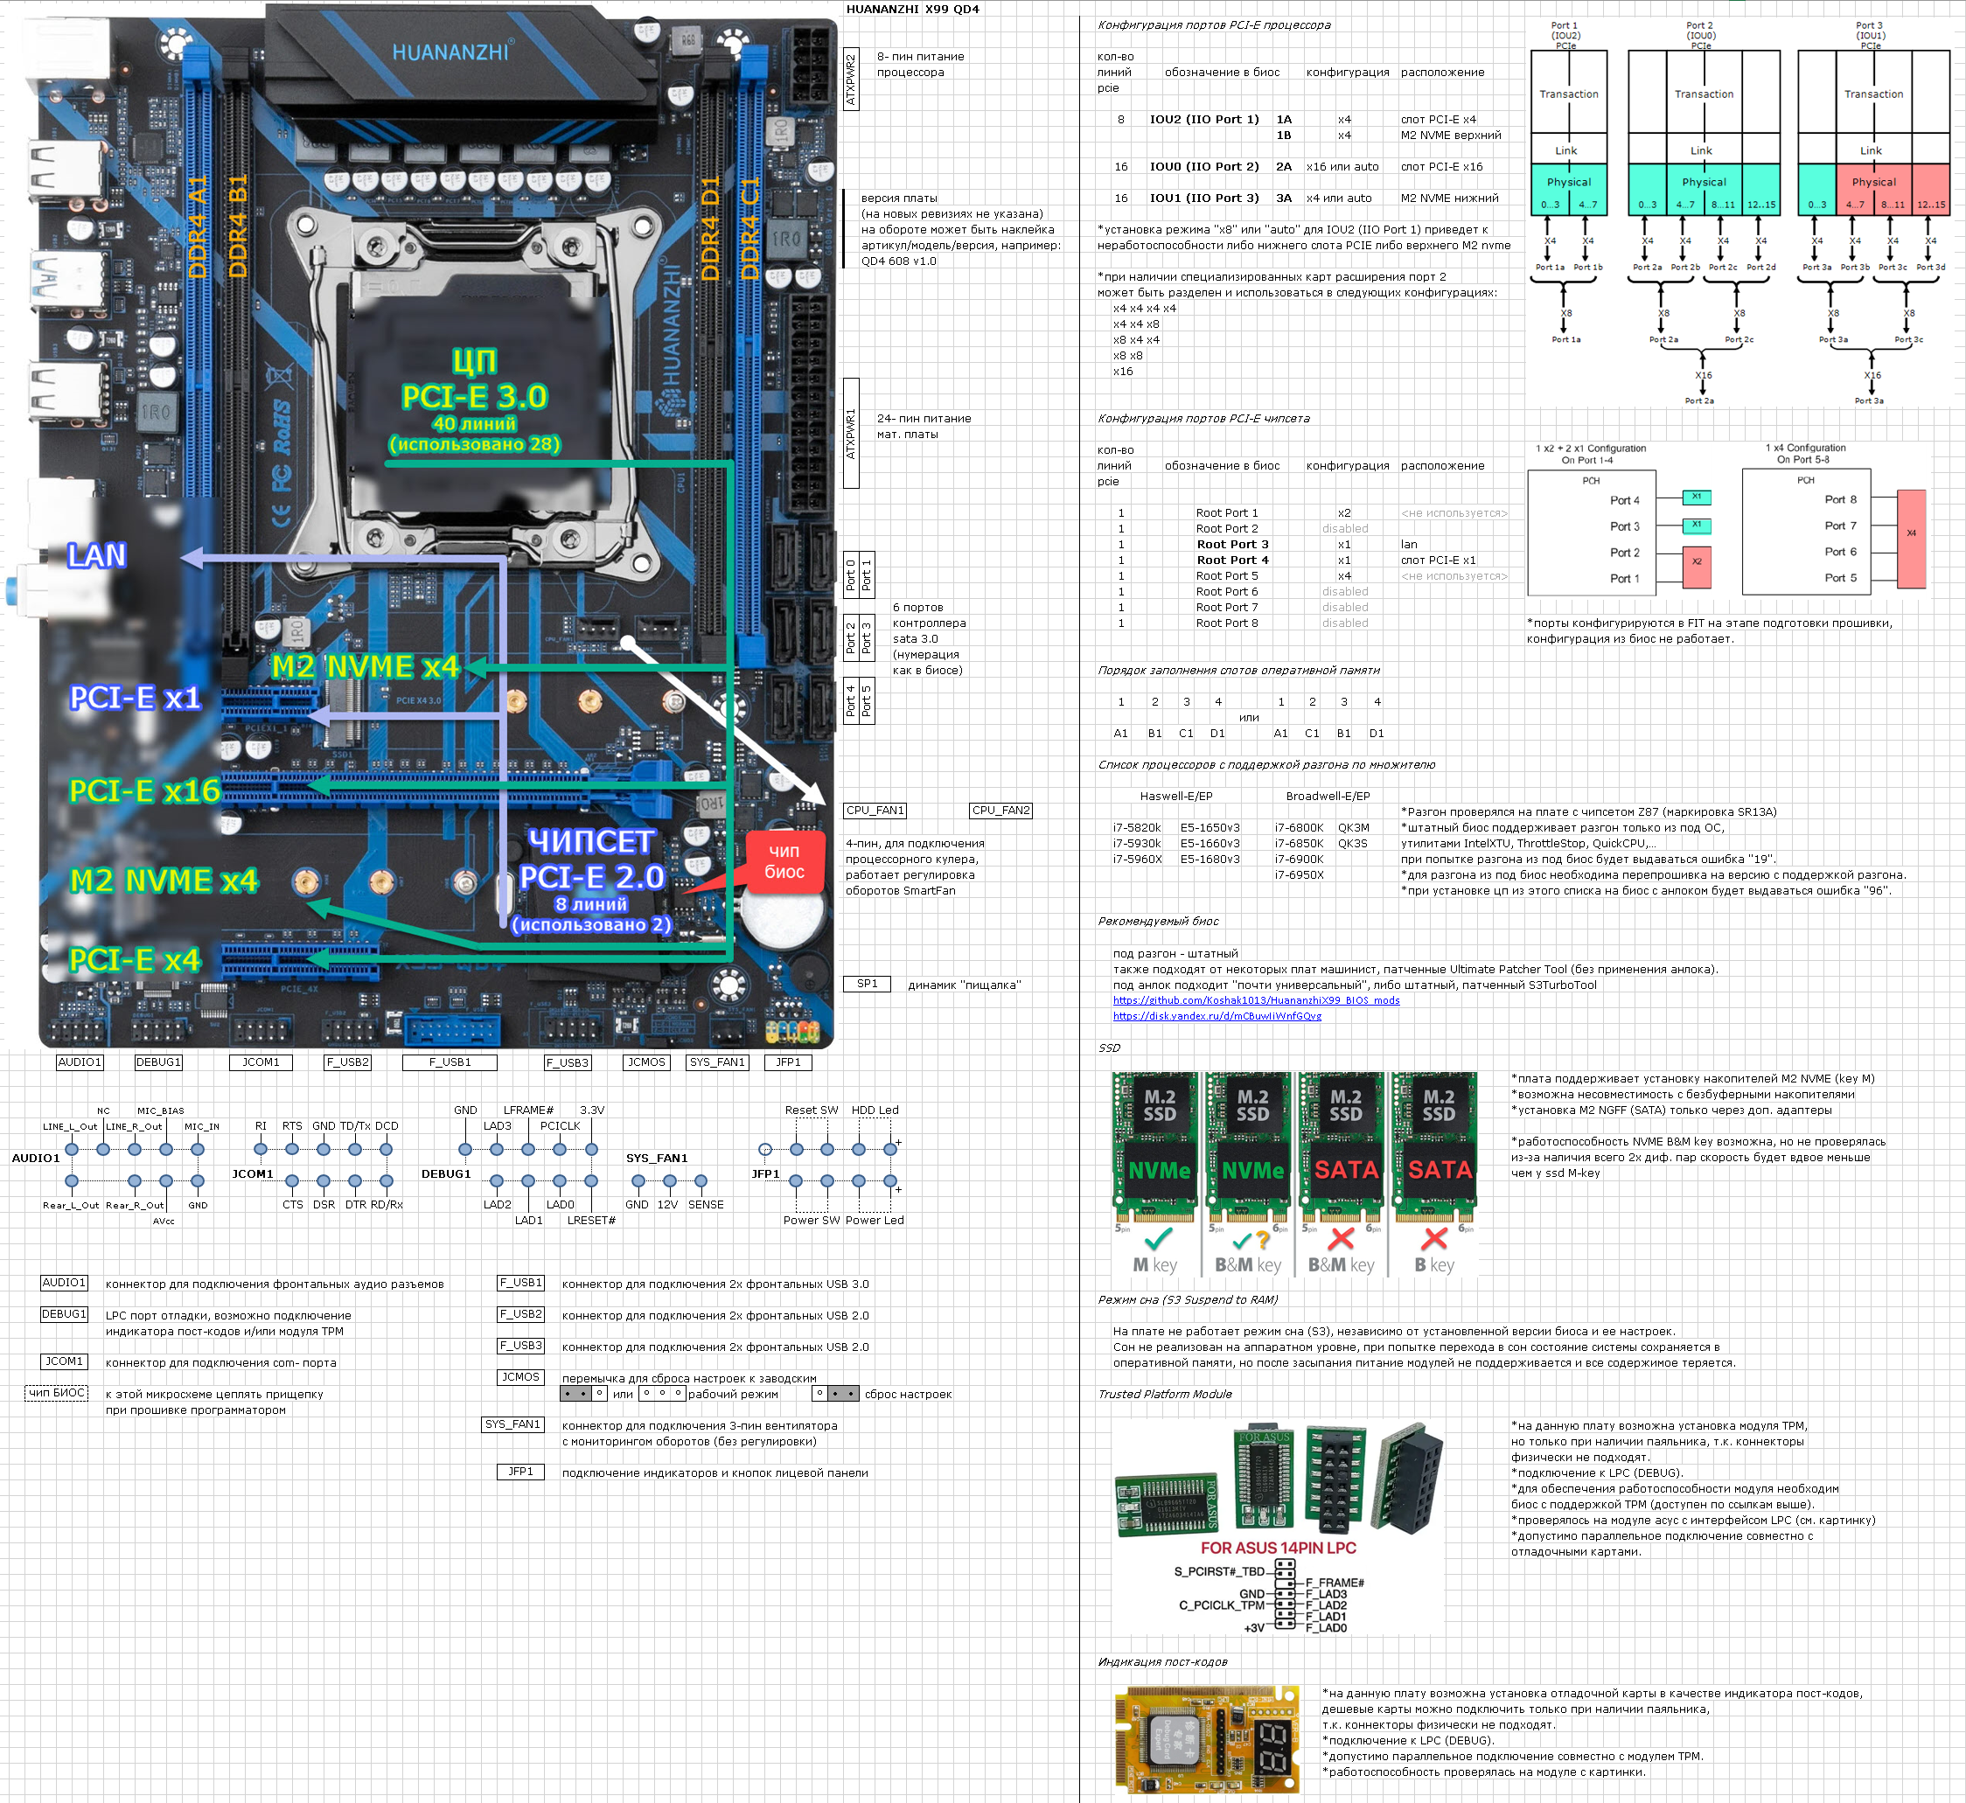Click the orange question mark under B&M NVMe
1966x1803 pixels.
[1263, 1240]
